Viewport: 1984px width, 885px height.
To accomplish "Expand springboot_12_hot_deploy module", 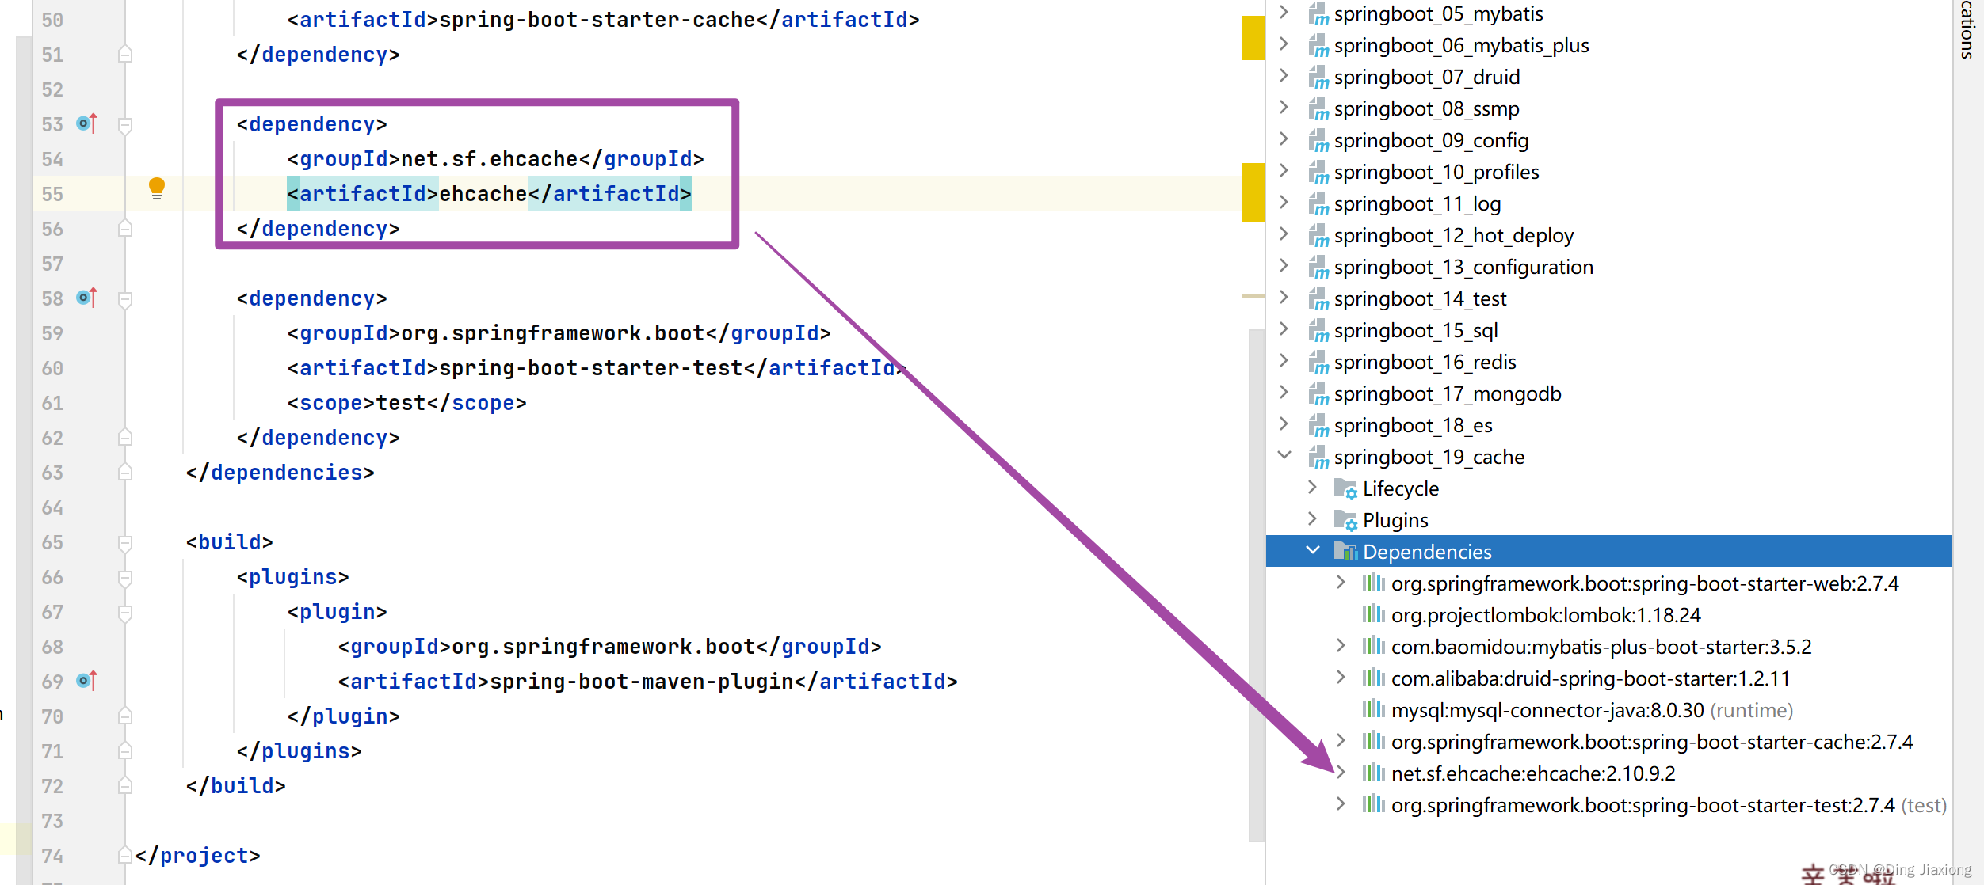I will point(1284,234).
